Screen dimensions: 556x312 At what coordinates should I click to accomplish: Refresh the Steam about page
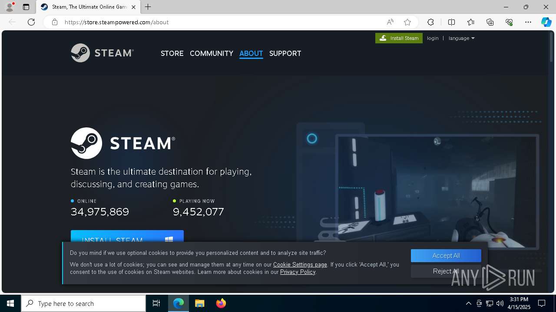point(31,22)
